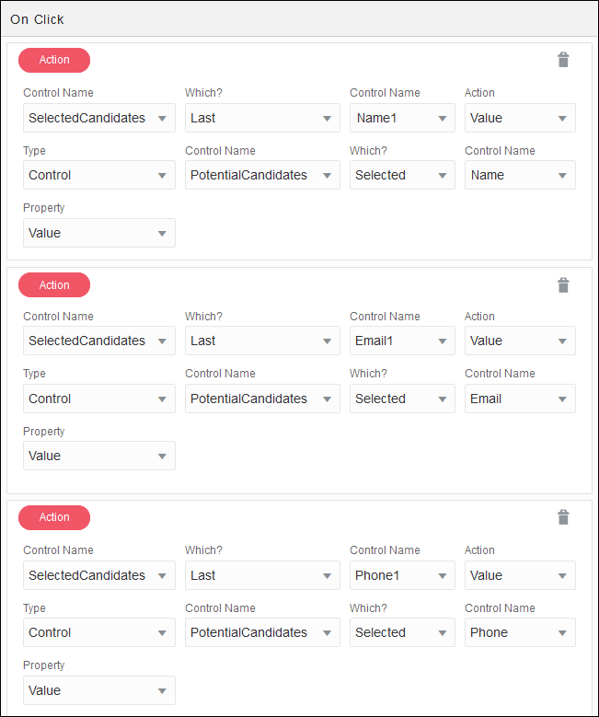Image resolution: width=599 pixels, height=717 pixels.
Task: Delete the third action with its trash icon
Action: click(x=563, y=517)
